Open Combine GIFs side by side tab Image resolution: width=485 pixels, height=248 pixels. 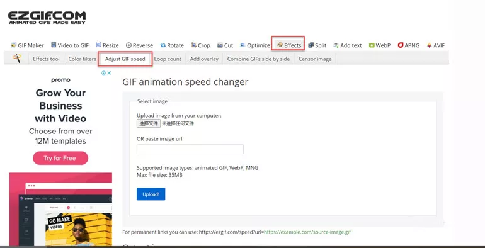tap(258, 59)
